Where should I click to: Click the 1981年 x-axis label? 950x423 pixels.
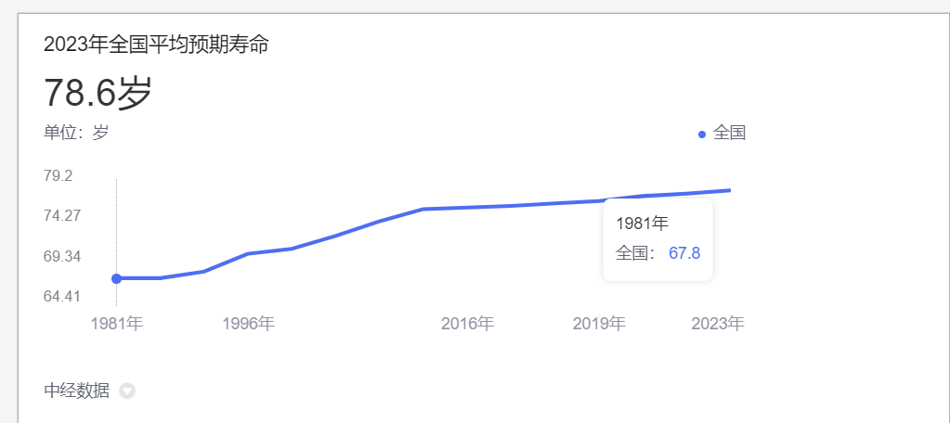[116, 324]
